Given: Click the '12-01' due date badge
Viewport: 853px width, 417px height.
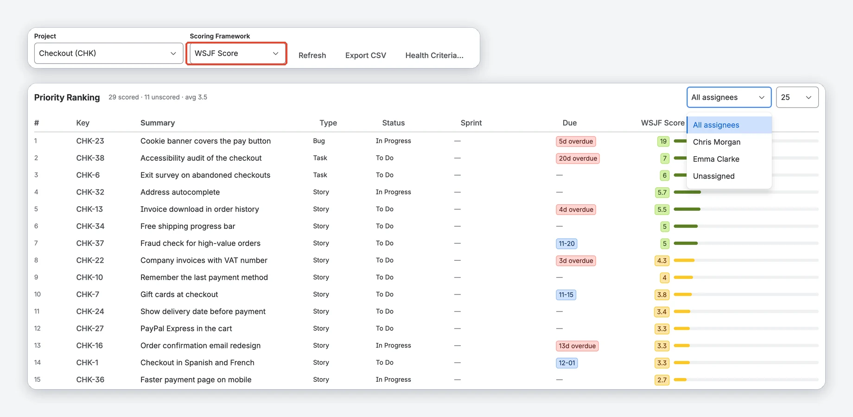Looking at the screenshot, I should coord(567,363).
